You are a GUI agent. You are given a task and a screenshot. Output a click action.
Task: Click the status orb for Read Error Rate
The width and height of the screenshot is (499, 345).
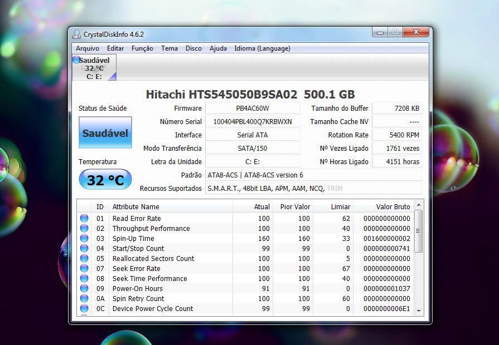[x=84, y=218]
